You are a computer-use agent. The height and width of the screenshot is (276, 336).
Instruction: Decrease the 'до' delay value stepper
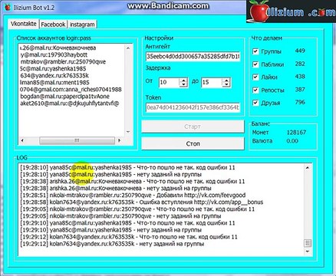tap(226, 84)
